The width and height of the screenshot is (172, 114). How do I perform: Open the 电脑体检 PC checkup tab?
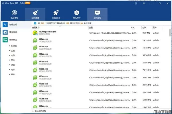coord(14,15)
